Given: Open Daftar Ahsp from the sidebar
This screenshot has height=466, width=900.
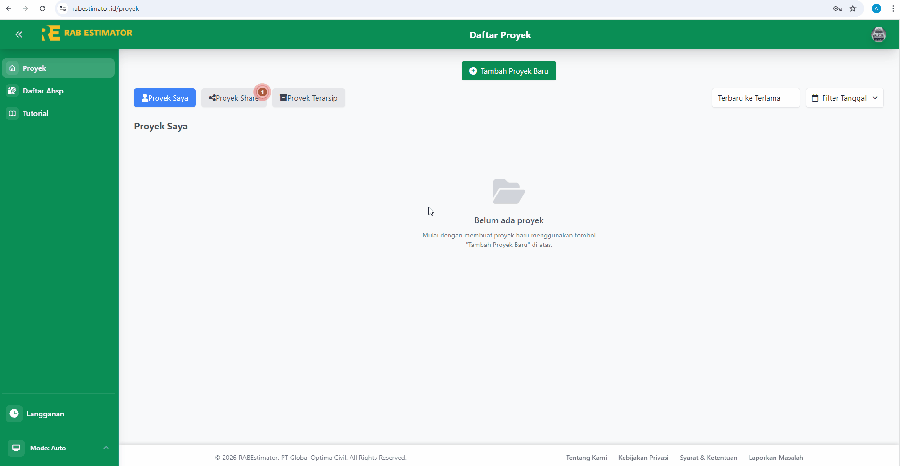Looking at the screenshot, I should click(x=43, y=91).
